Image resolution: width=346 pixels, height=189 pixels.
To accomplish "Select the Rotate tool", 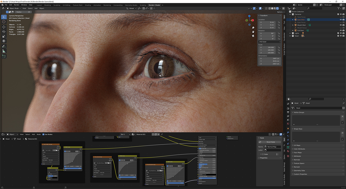I will pyautogui.click(x=3, y=32).
